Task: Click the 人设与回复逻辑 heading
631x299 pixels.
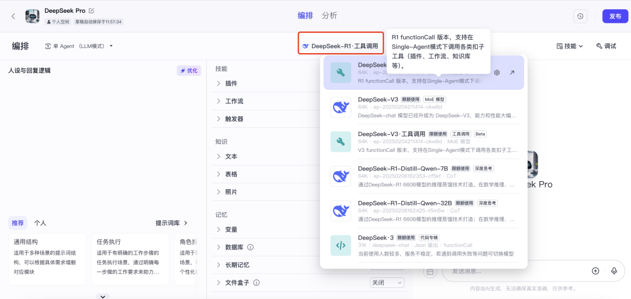Action: 29,71
